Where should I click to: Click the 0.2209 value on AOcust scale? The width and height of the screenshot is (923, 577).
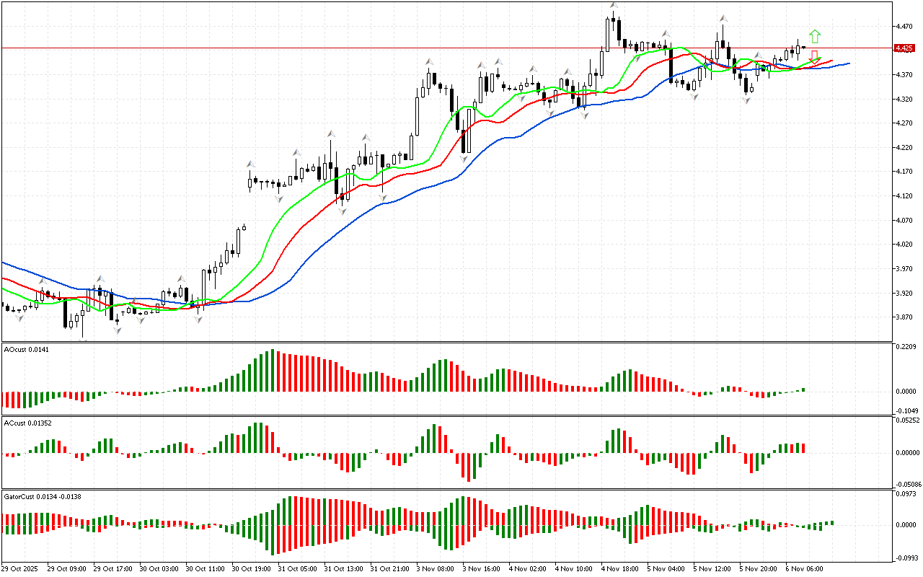[906, 348]
